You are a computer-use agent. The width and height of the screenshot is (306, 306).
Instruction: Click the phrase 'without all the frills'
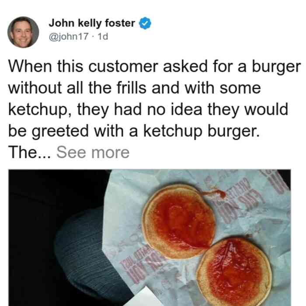coord(77,88)
